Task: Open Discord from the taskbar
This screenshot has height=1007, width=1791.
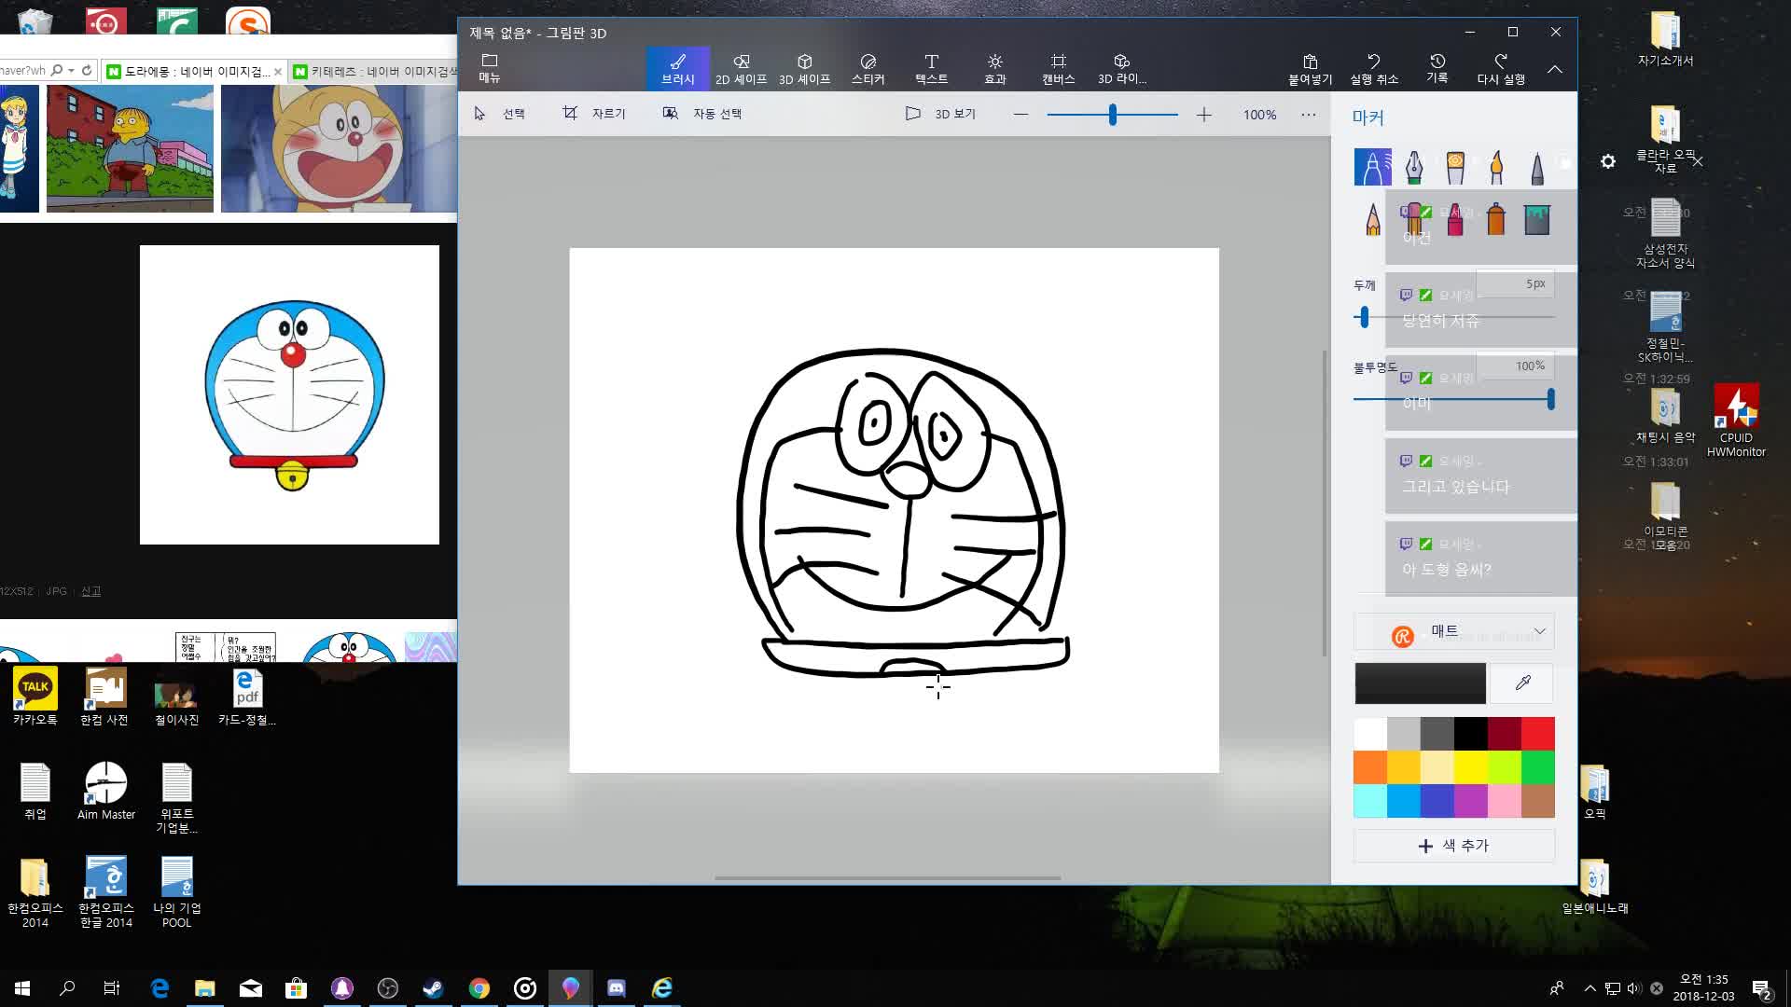Action: 617,988
